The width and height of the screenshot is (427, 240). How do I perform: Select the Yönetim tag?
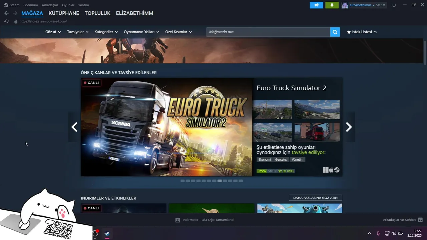coord(298,160)
